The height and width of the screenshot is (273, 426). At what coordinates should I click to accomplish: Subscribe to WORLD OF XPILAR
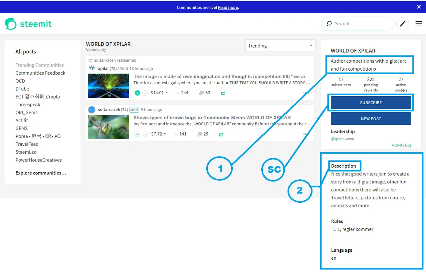pos(371,103)
